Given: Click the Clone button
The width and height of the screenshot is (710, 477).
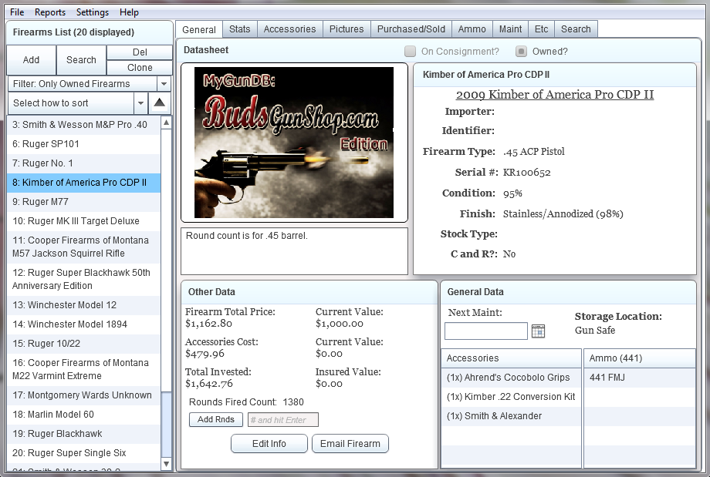Looking at the screenshot, I should [x=140, y=67].
